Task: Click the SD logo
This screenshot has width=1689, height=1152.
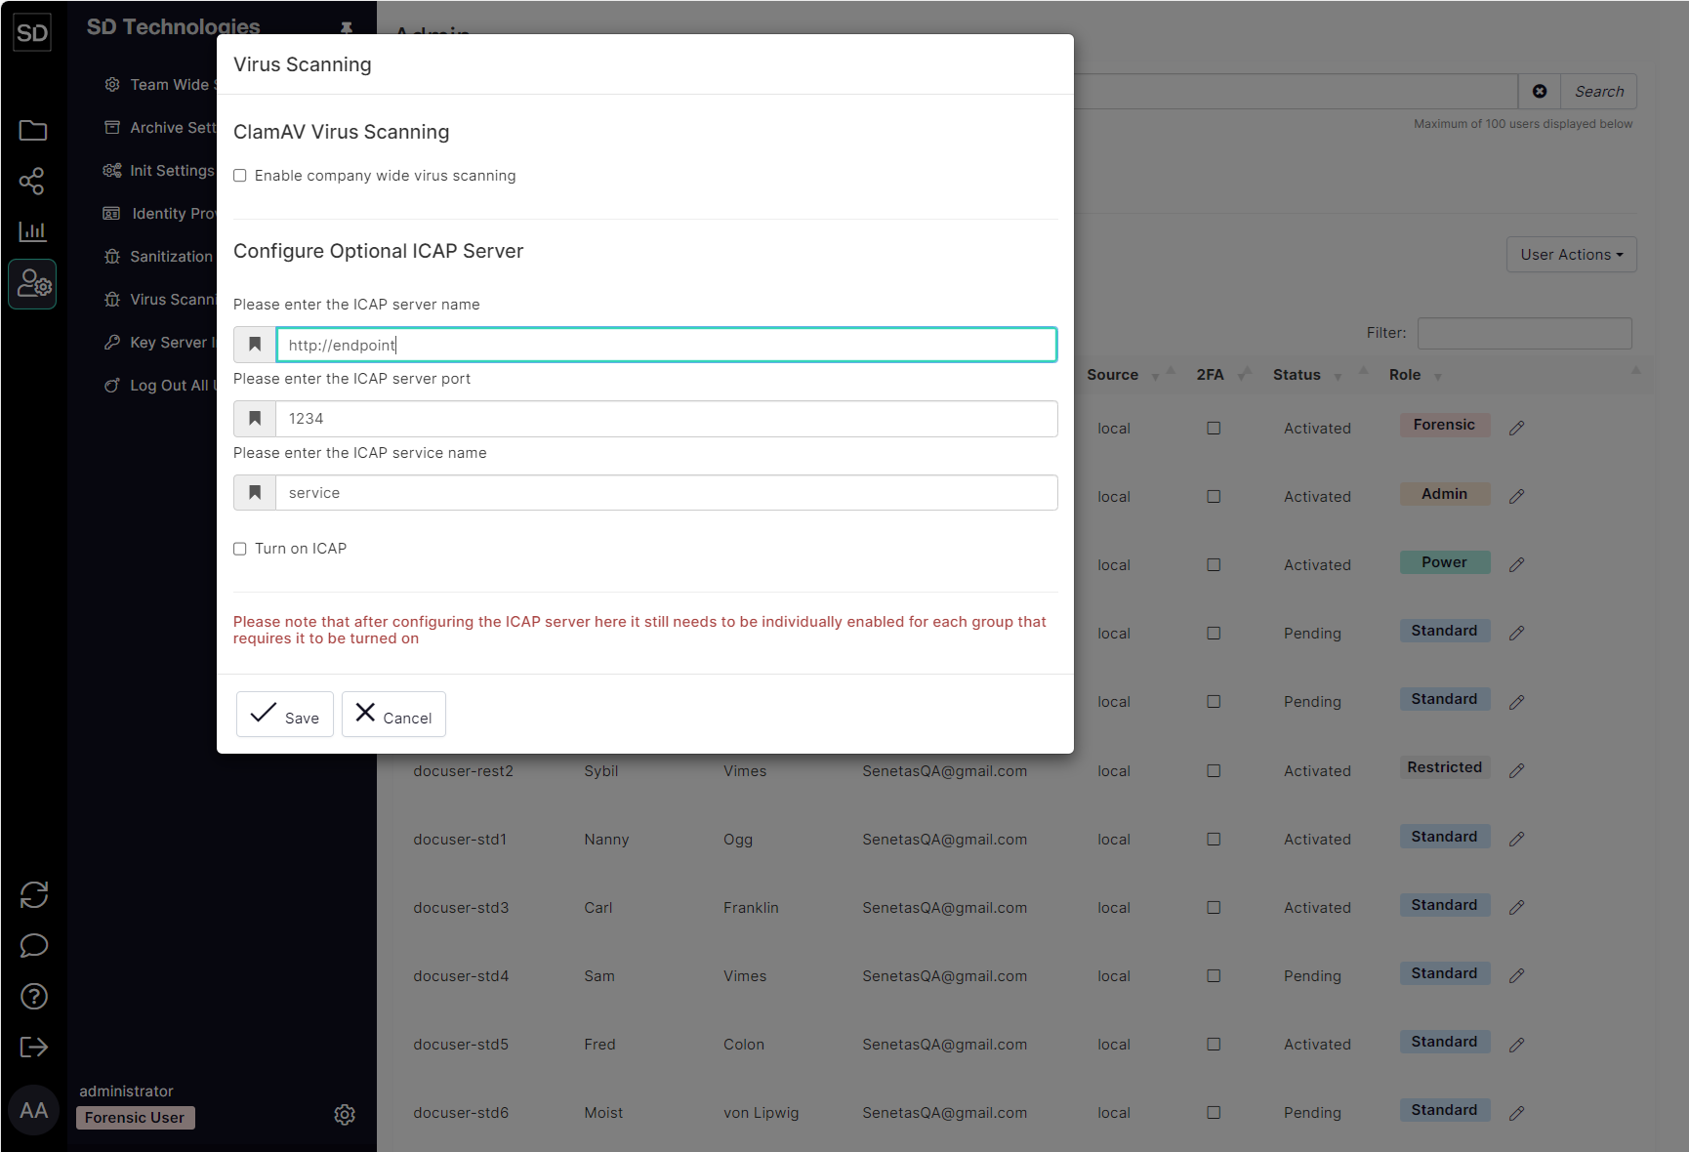Action: [32, 33]
